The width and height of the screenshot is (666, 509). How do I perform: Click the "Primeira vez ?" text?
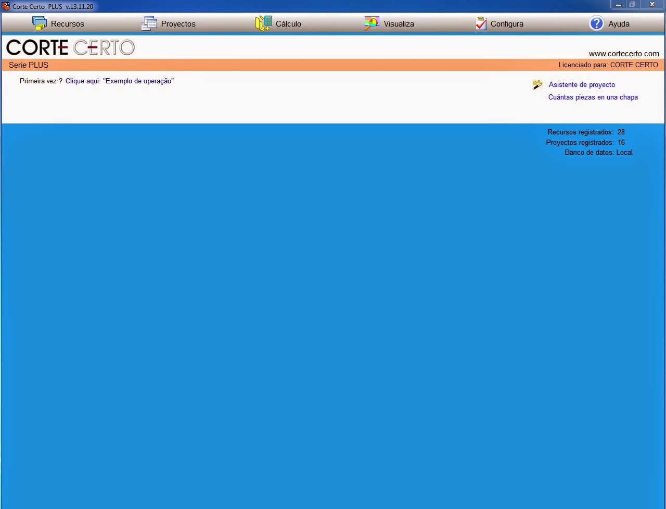tap(41, 81)
